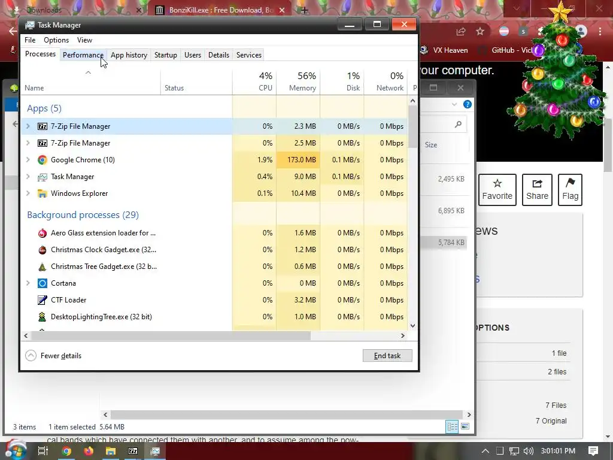This screenshot has width=613, height=460.
Task: Open File Explorer from the taskbar
Action: click(111, 451)
